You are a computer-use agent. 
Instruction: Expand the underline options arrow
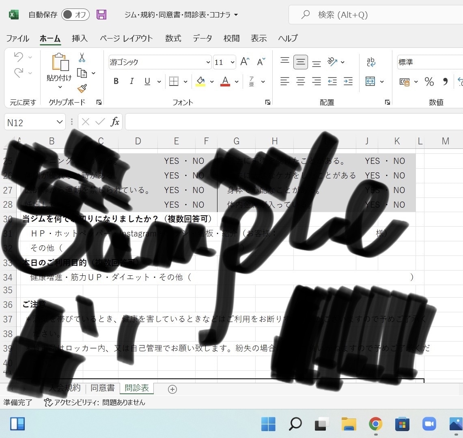pos(159,82)
